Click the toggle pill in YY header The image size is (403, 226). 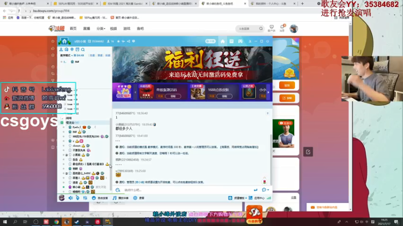click(210, 41)
